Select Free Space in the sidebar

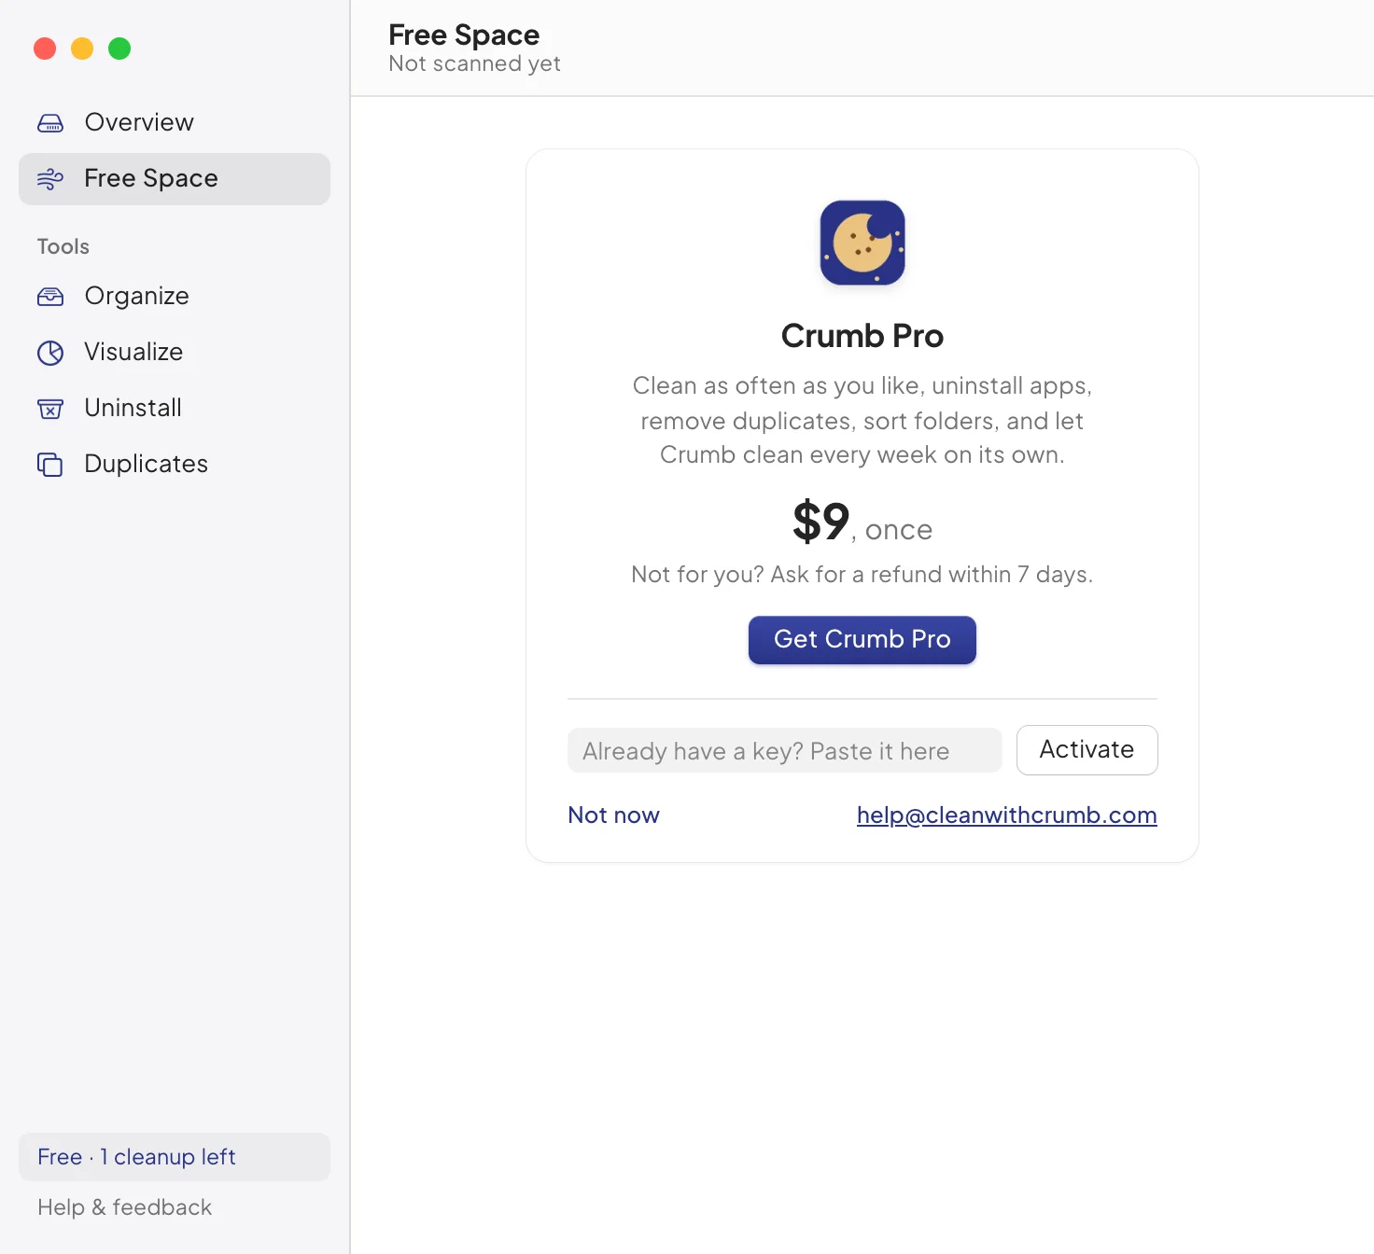coord(175,178)
